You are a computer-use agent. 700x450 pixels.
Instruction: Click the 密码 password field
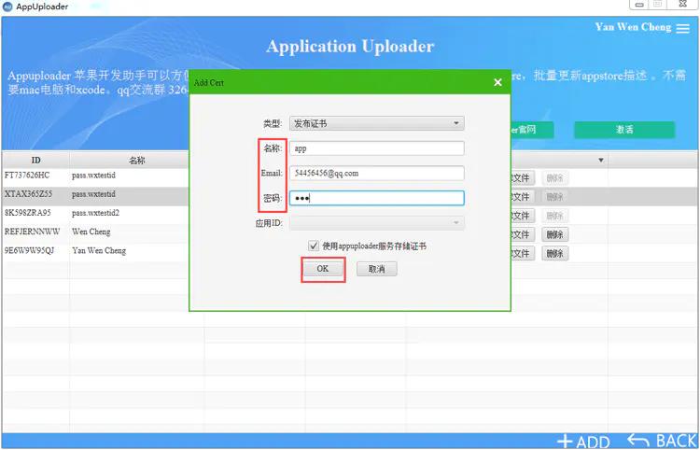[x=377, y=198]
